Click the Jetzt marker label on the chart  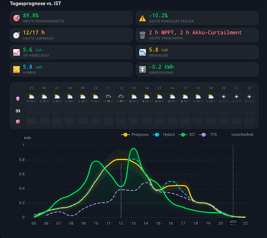(x=233, y=221)
